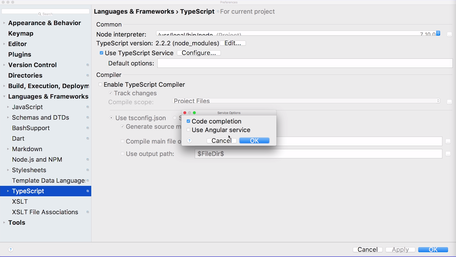This screenshot has height=257, width=456.
Task: Click Edit button for TypeScript version
Action: point(233,43)
